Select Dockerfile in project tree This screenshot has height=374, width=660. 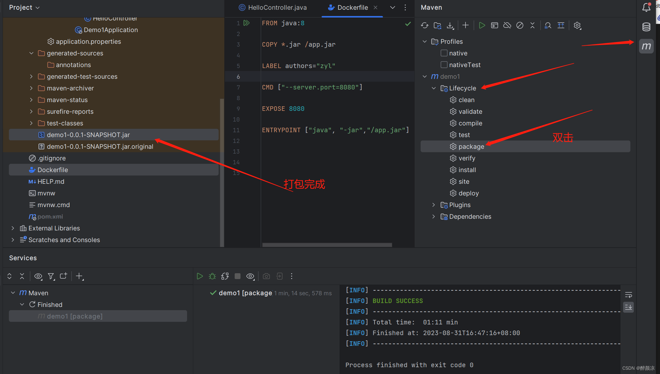pyautogui.click(x=114, y=170)
